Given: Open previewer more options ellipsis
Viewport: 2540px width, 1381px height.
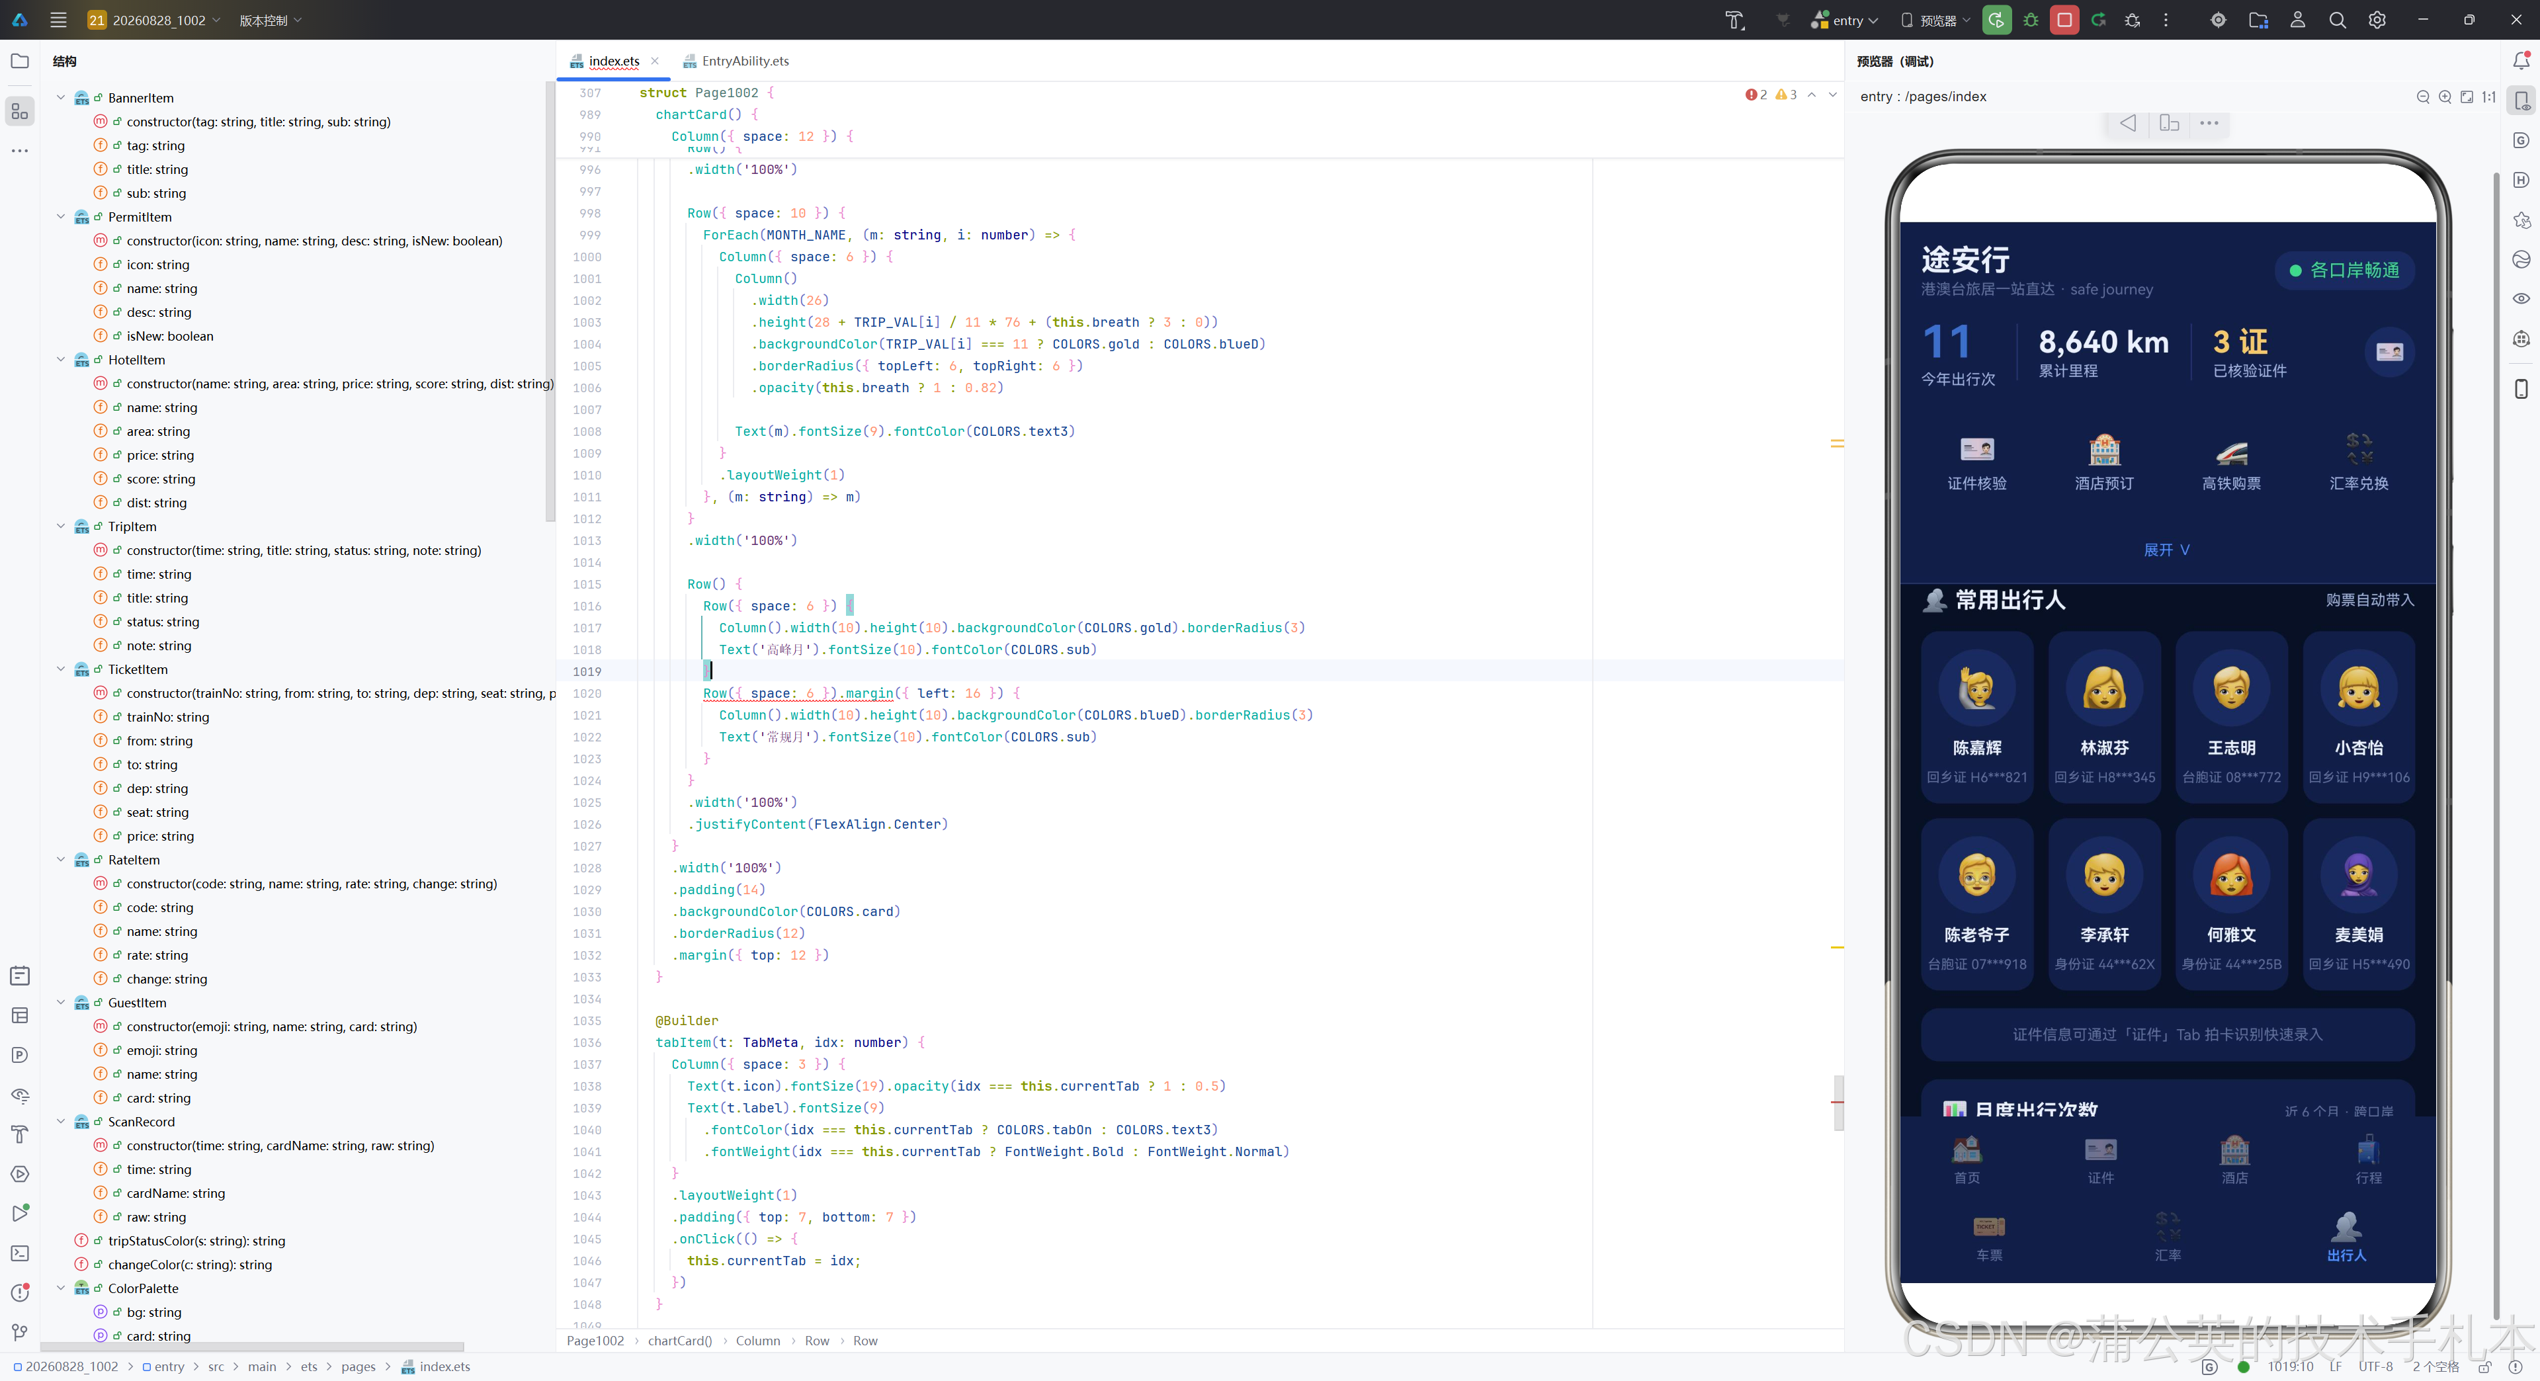Looking at the screenshot, I should [2209, 123].
